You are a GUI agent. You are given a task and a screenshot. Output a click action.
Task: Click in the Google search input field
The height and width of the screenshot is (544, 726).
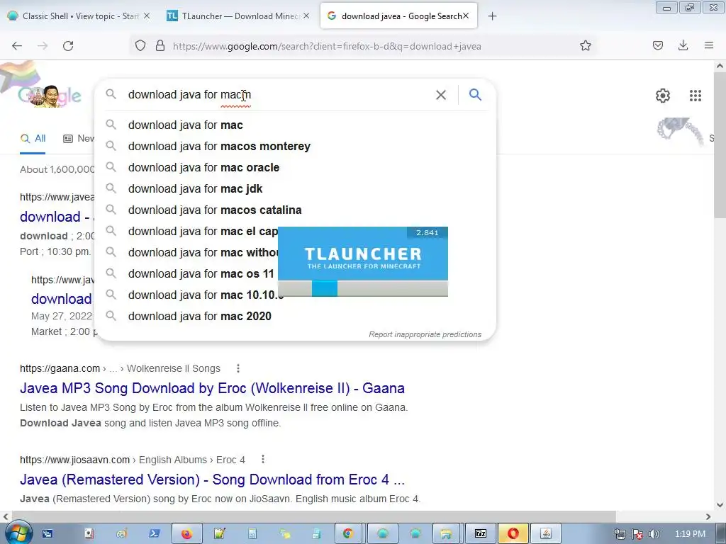click(x=278, y=95)
